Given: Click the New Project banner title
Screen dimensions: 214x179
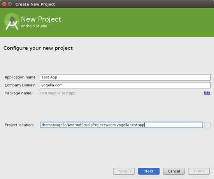Looking at the screenshot, I should pos(41,19).
